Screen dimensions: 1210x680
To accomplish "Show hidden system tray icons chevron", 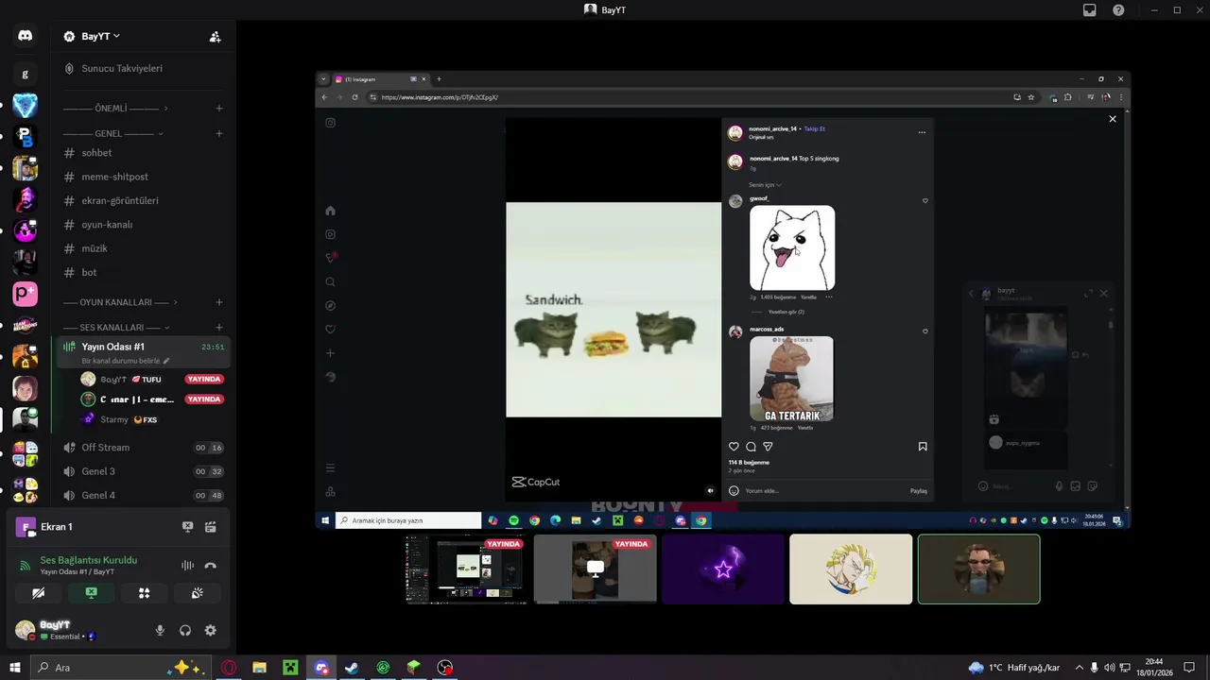I will [1080, 668].
